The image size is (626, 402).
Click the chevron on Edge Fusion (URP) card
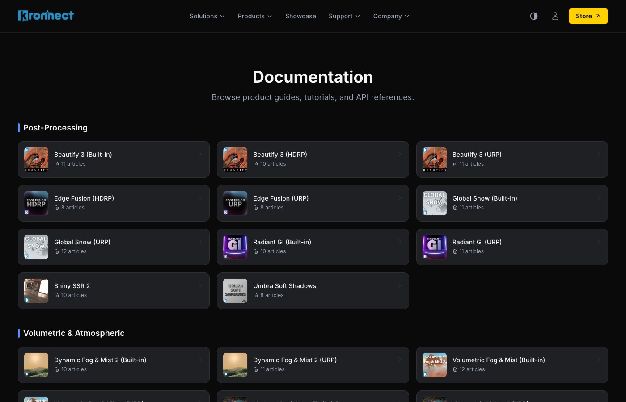[400, 198]
